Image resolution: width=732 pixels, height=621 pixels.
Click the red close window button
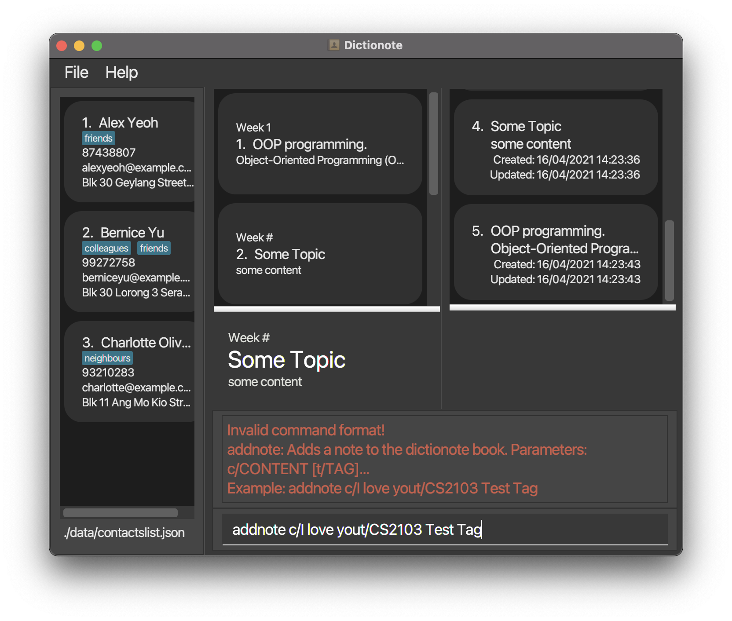[x=62, y=46]
